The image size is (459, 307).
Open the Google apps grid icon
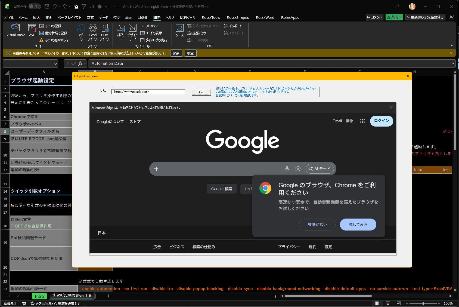(x=362, y=121)
